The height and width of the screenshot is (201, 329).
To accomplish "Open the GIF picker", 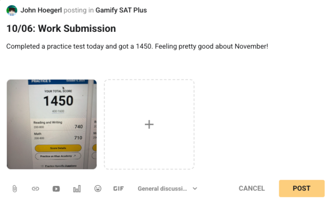I will click(118, 188).
